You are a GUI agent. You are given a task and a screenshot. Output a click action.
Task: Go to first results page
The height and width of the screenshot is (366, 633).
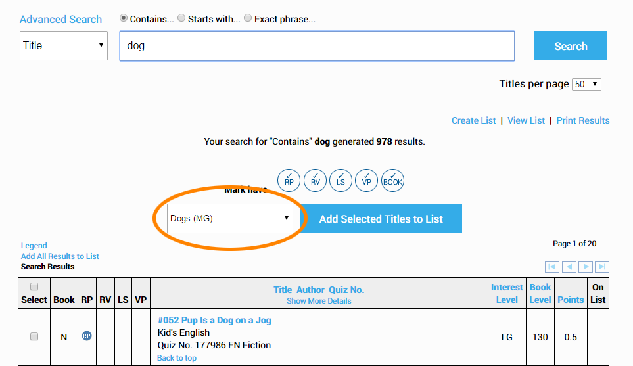[552, 267]
